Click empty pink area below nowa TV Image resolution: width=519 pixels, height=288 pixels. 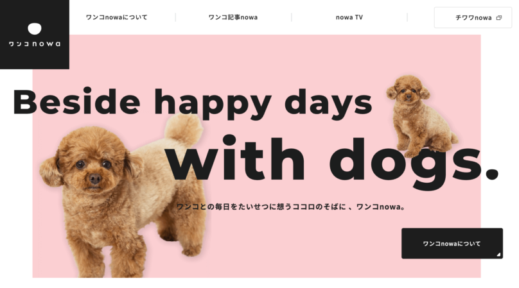pos(349,60)
